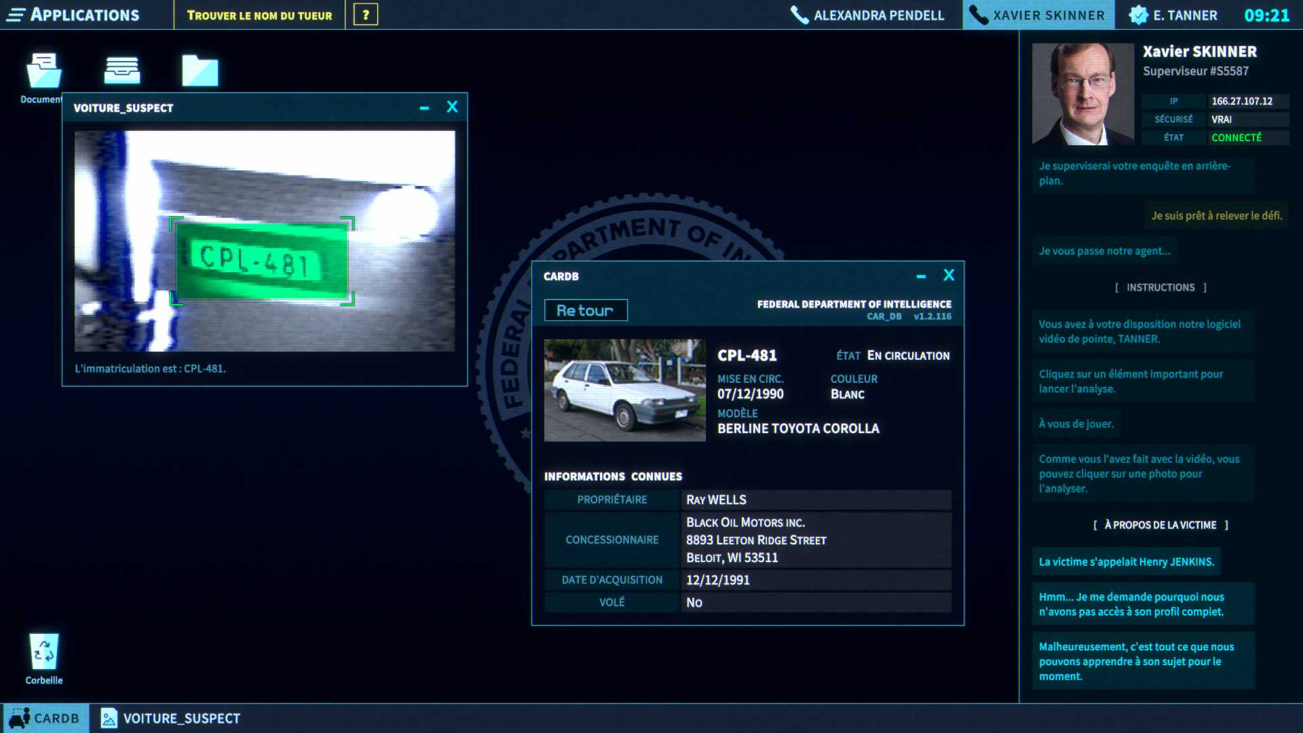Open the file drawer desktop icon
Screen dimensions: 1303x733
click(122, 71)
